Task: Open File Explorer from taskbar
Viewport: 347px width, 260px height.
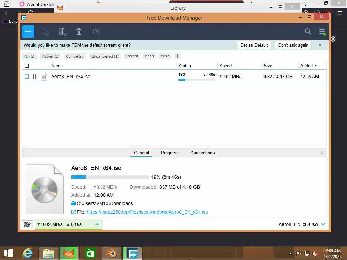Action: click(48, 253)
